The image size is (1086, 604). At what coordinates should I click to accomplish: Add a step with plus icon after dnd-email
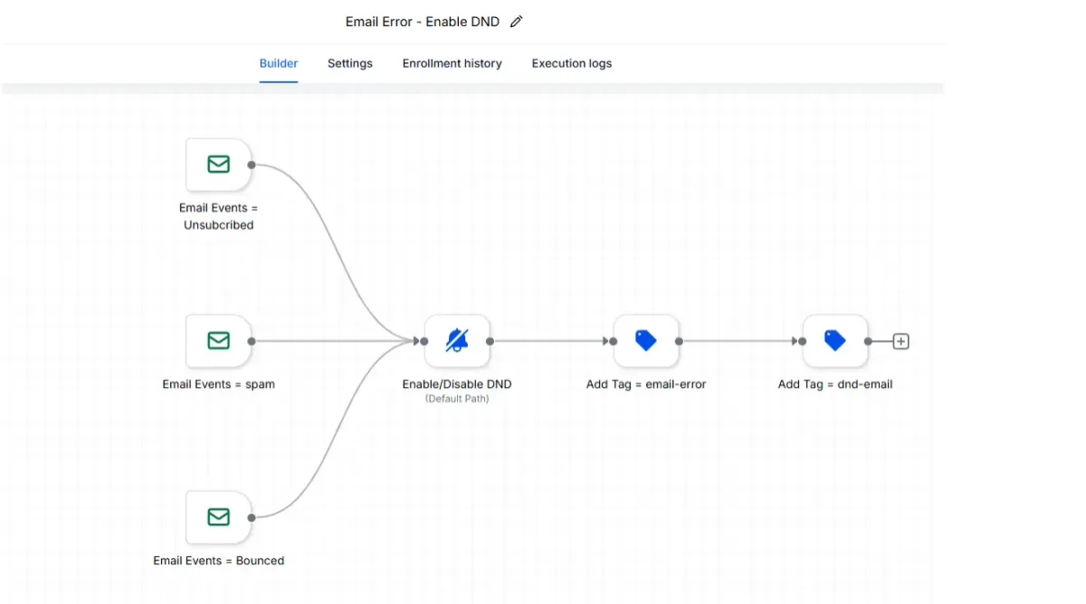point(900,342)
